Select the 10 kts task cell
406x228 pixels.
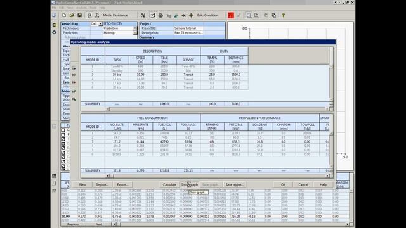117,75
